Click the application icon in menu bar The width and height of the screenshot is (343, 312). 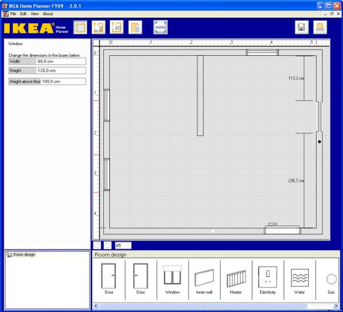[x=5, y=14]
